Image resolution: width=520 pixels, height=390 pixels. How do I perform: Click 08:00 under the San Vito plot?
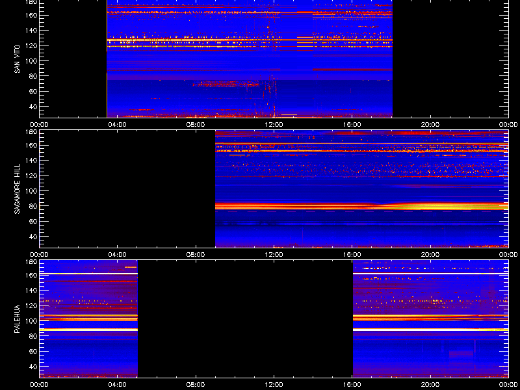[x=196, y=125]
